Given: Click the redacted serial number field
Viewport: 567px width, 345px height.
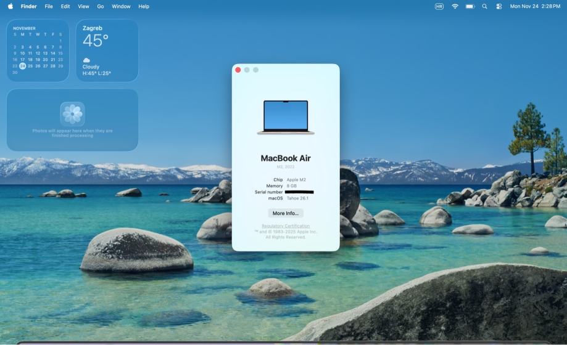Looking at the screenshot, I should pyautogui.click(x=299, y=192).
